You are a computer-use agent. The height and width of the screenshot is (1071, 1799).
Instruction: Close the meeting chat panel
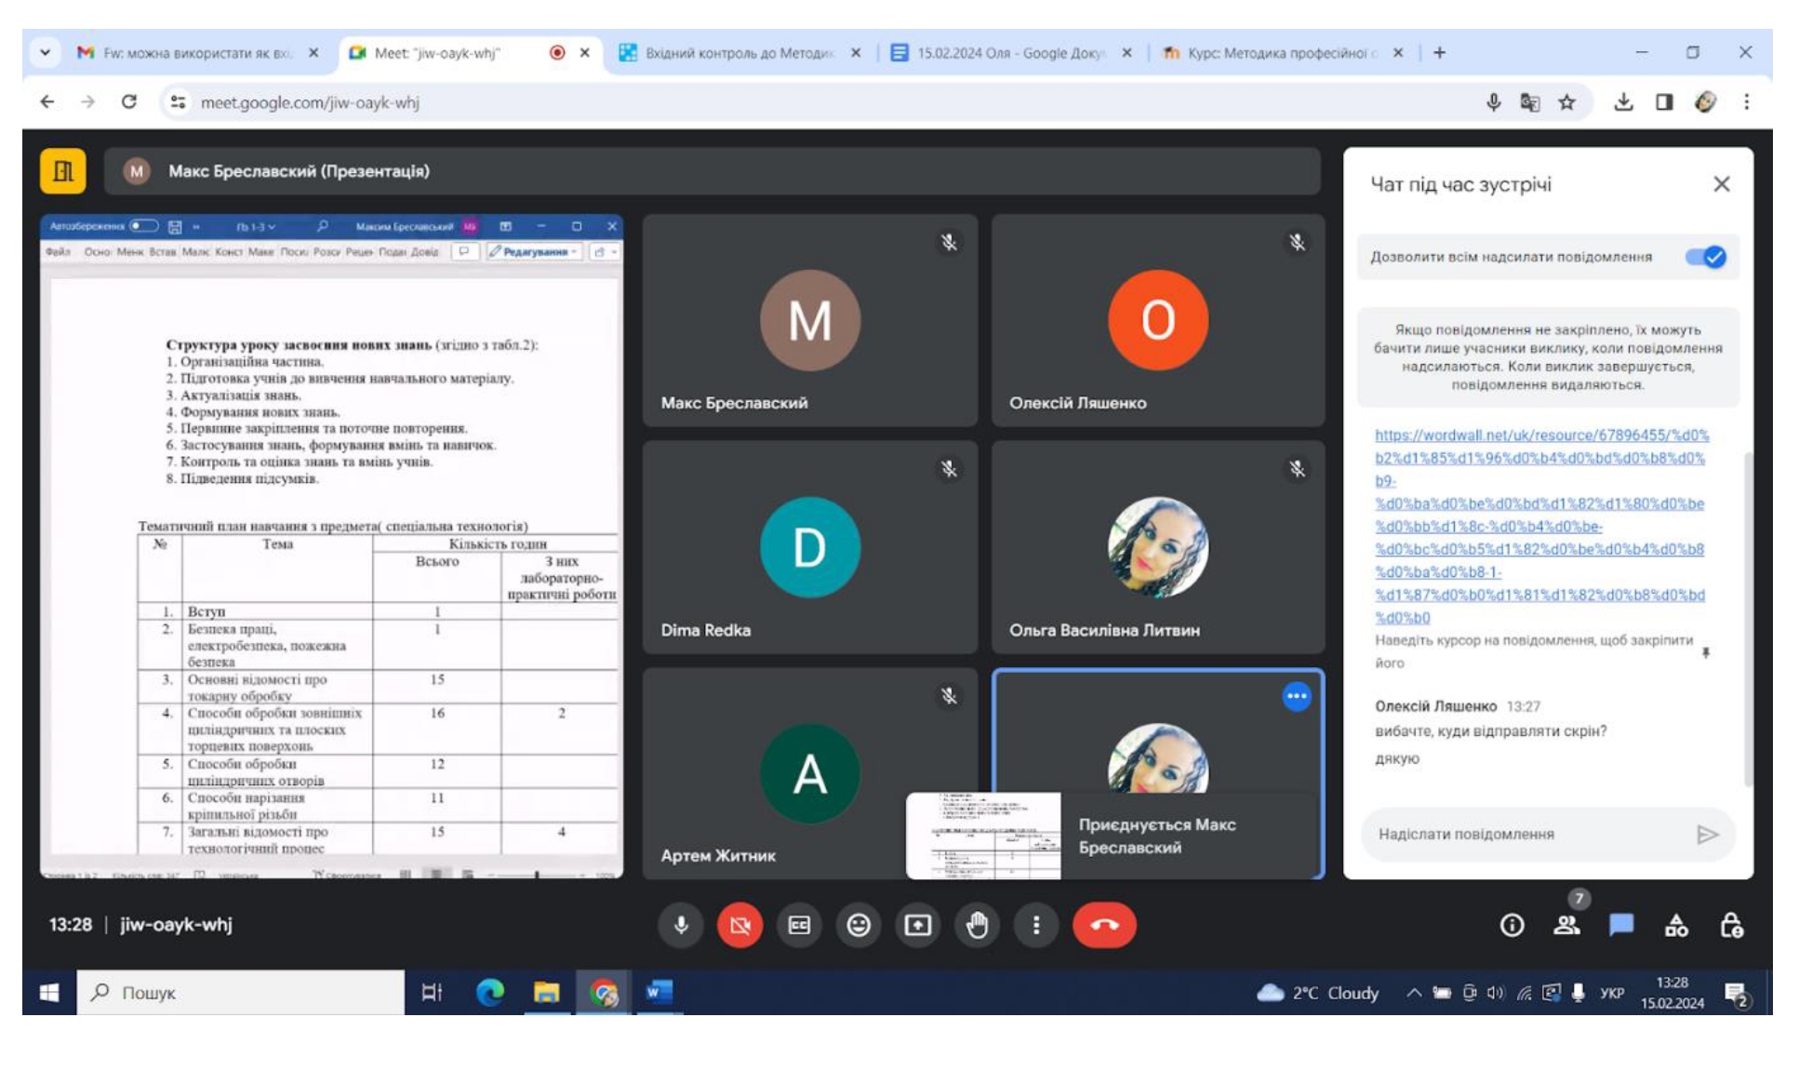click(x=1722, y=184)
